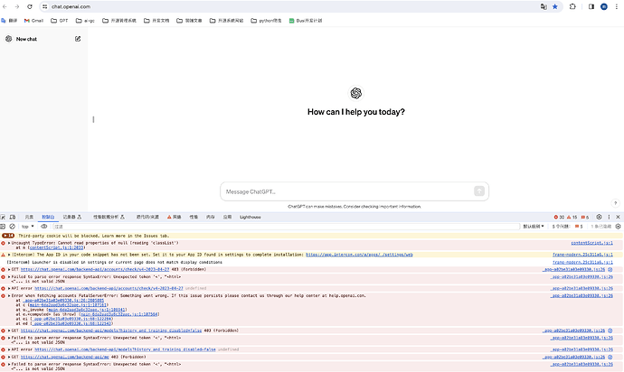
Task: Open the extensions puzzle icon
Action: coord(572,6)
